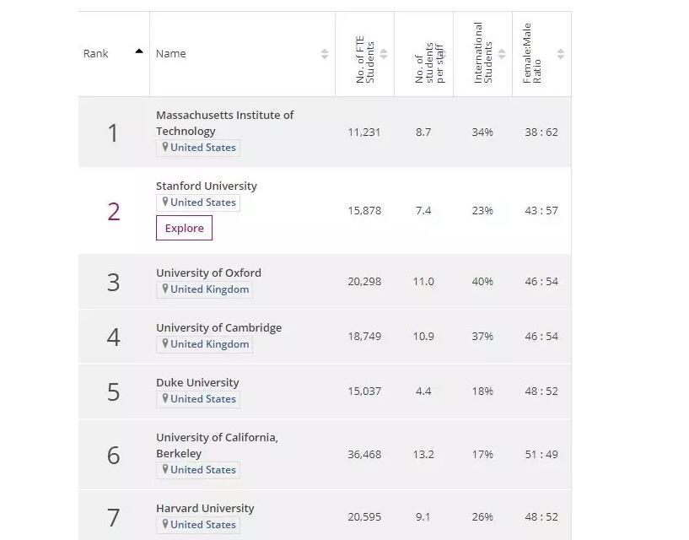The height and width of the screenshot is (540, 689).
Task: Sort by Female:Male Ratio arrows
Action: click(561, 54)
